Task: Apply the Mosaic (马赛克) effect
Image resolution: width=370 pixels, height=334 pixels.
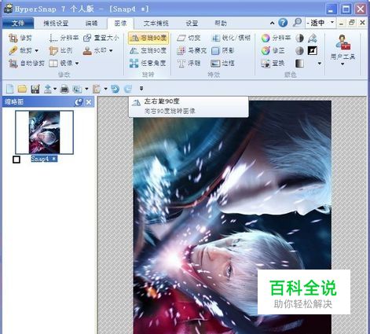Action: tap(192, 50)
